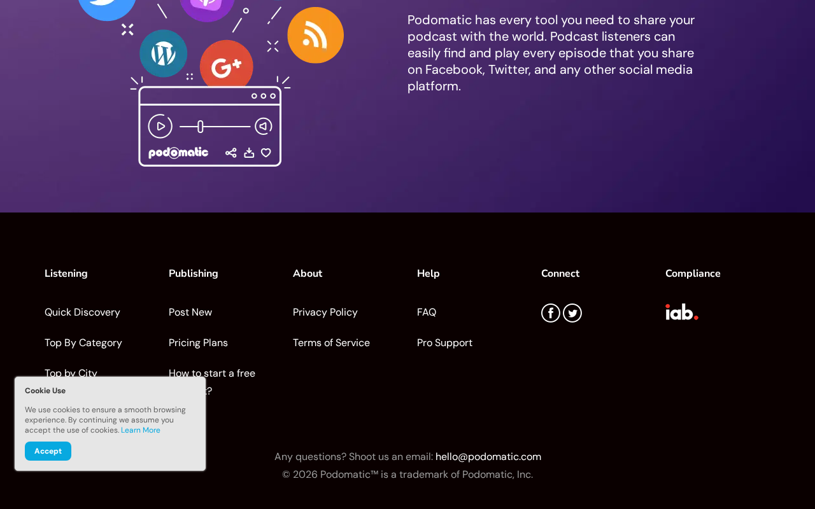The image size is (815, 509).
Task: Click the download icon in player illustration
Action: pyautogui.click(x=249, y=153)
